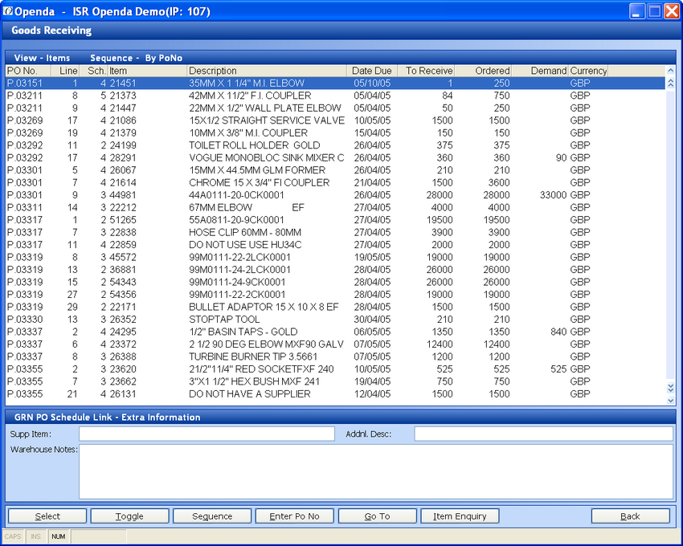Screen dimensions: 683x546
Task: Select row TURBINE BURNER TIP 3.5661
Action: (335, 357)
